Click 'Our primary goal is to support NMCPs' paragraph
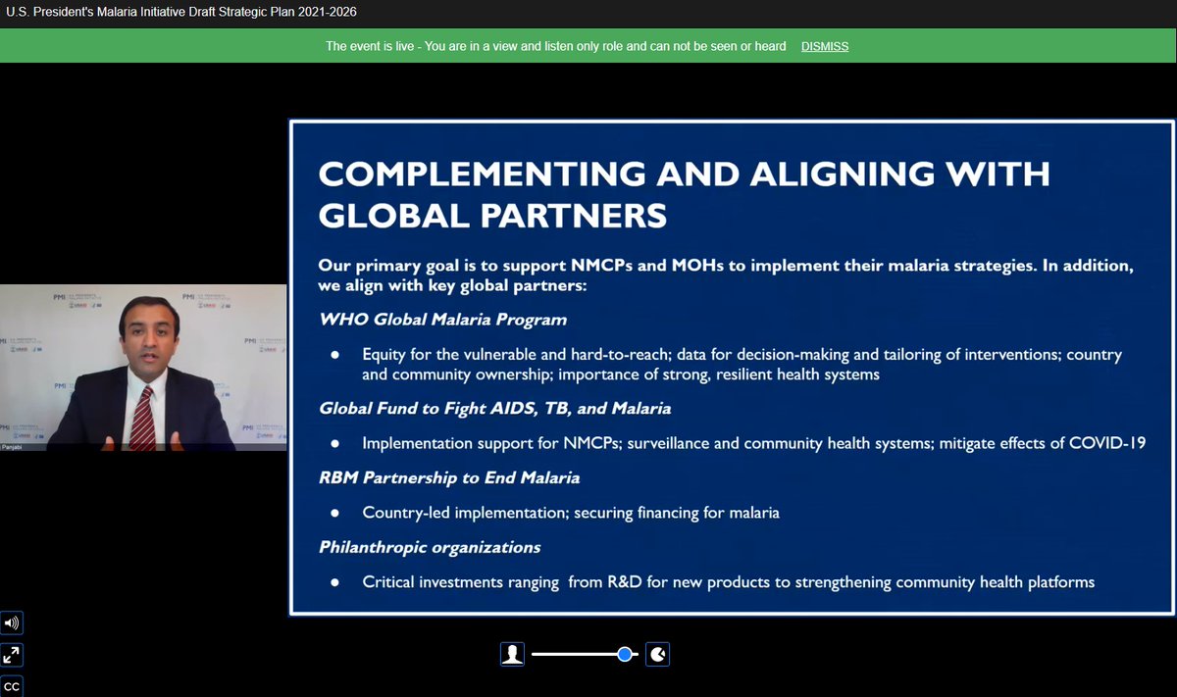 tap(727, 275)
